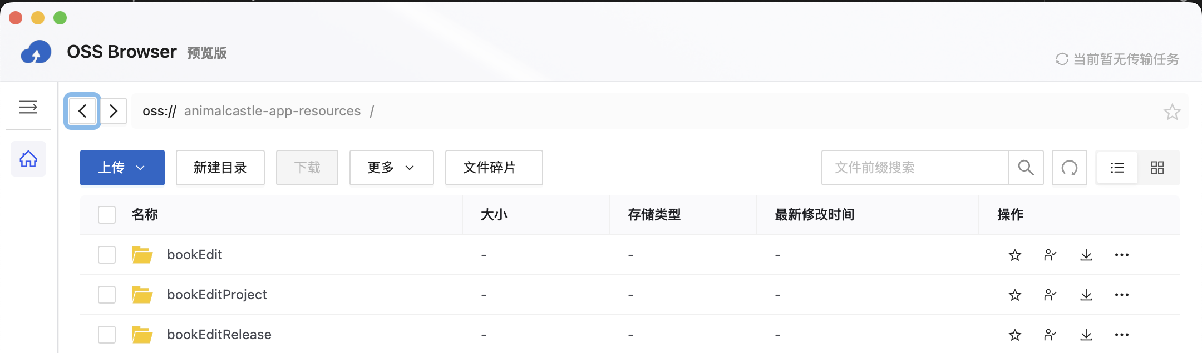Viewport: 1202px width, 353px height.
Task: Star the bookEdit folder
Action: [1015, 255]
